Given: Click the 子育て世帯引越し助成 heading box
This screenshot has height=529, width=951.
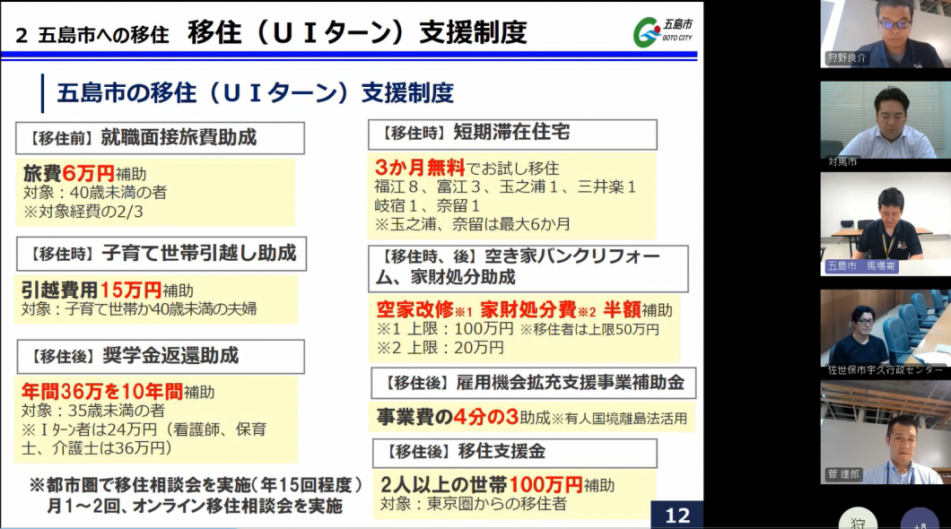Looking at the screenshot, I should pyautogui.click(x=160, y=254).
